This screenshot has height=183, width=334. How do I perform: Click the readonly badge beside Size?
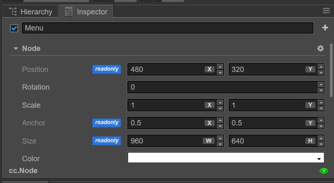107,141
